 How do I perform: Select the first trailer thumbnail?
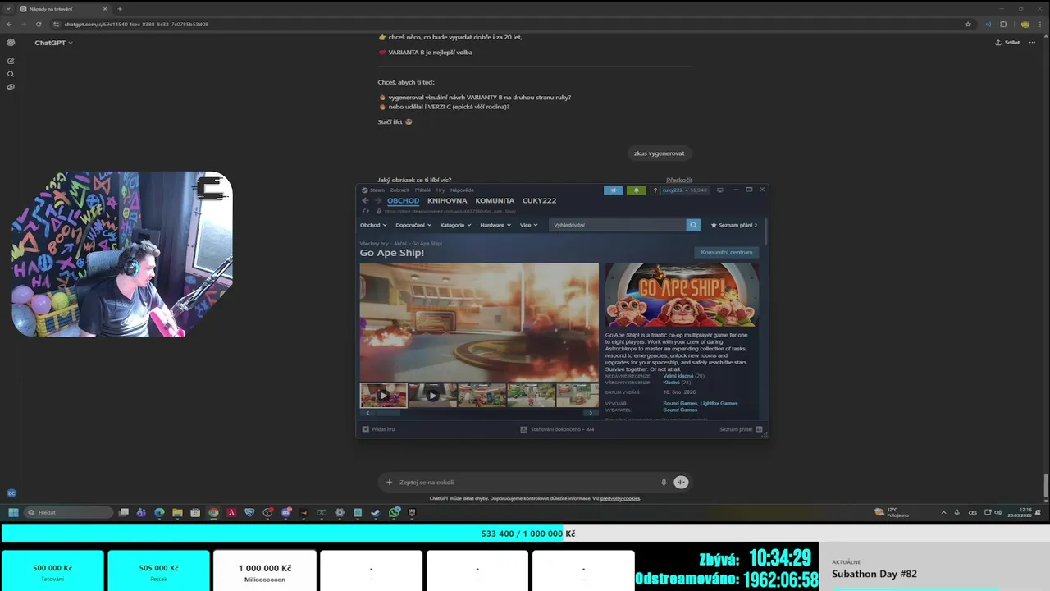click(383, 395)
